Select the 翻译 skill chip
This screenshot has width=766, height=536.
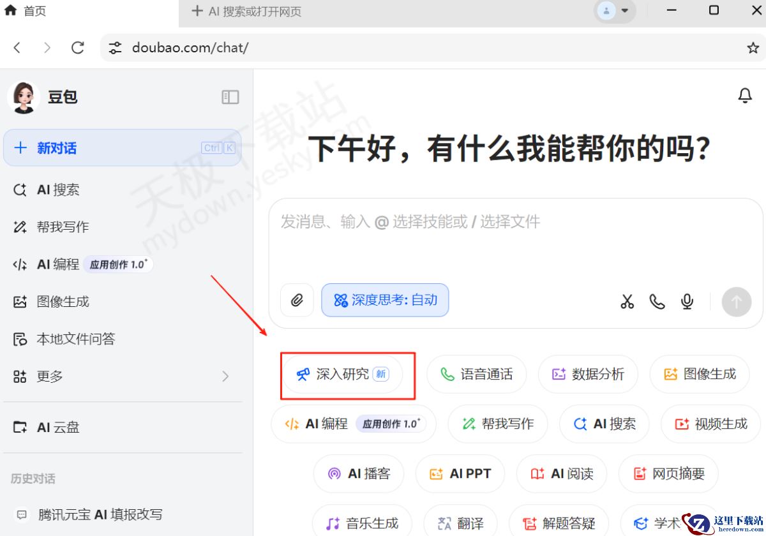(x=462, y=523)
